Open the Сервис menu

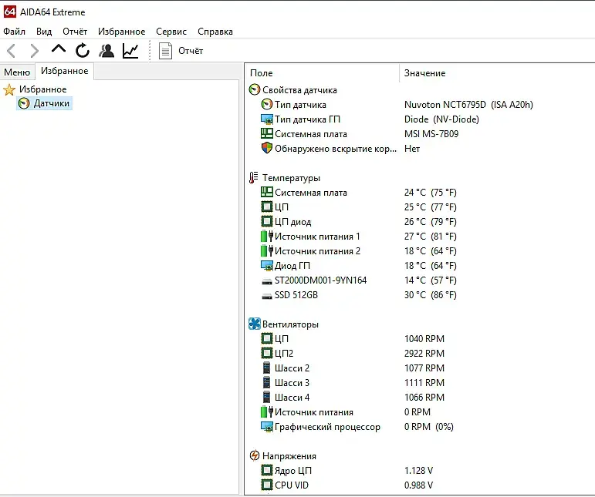[171, 32]
